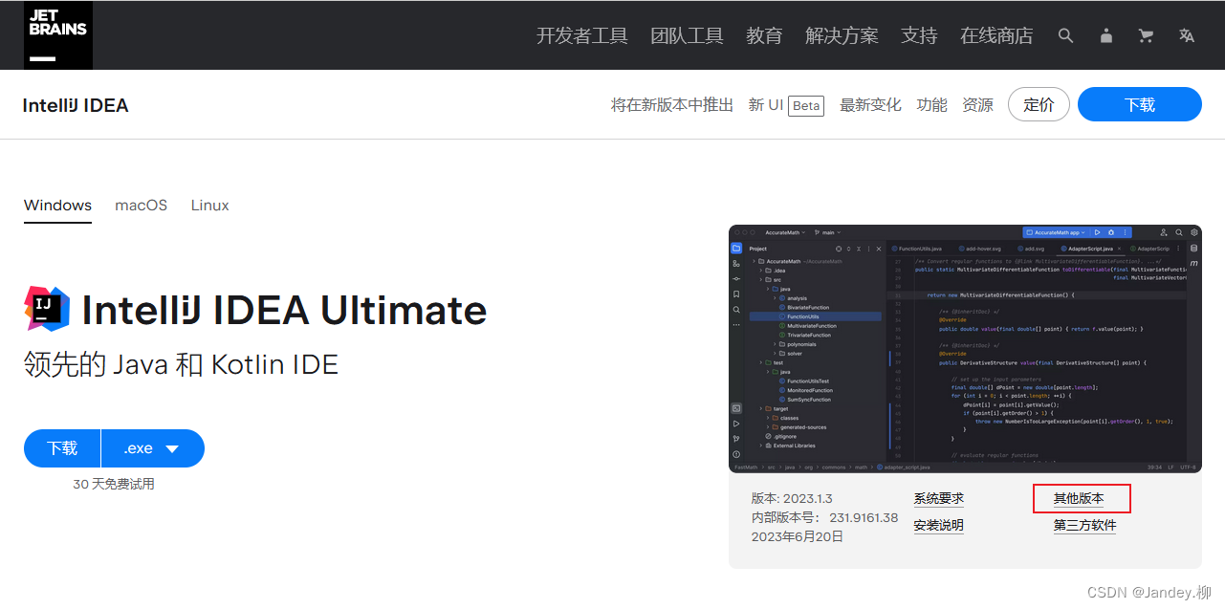Viewport: 1225px width, 609px height.
Task: Click the build number 231.9161.38
Action: [x=864, y=518]
